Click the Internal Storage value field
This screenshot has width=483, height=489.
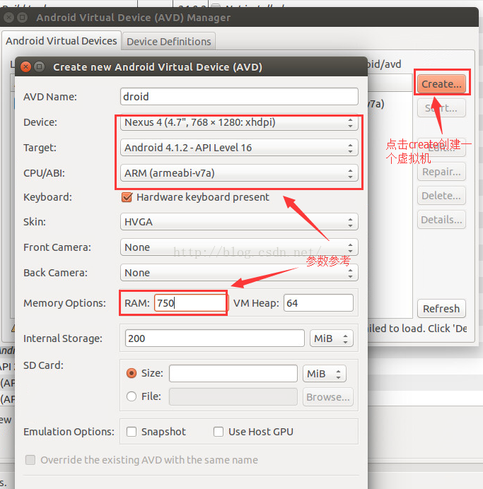tap(215, 338)
